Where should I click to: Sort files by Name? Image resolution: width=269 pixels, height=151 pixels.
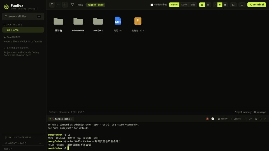pyautogui.click(x=174, y=5)
